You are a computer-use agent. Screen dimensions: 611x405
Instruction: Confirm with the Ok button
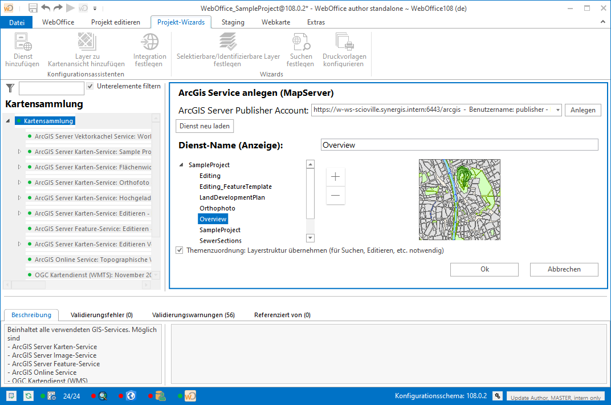pos(484,269)
